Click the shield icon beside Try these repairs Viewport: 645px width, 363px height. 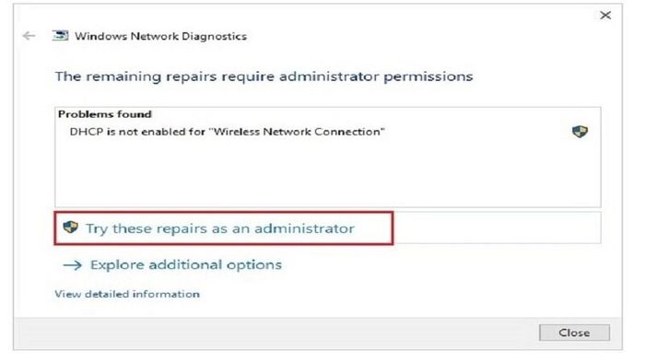(70, 227)
